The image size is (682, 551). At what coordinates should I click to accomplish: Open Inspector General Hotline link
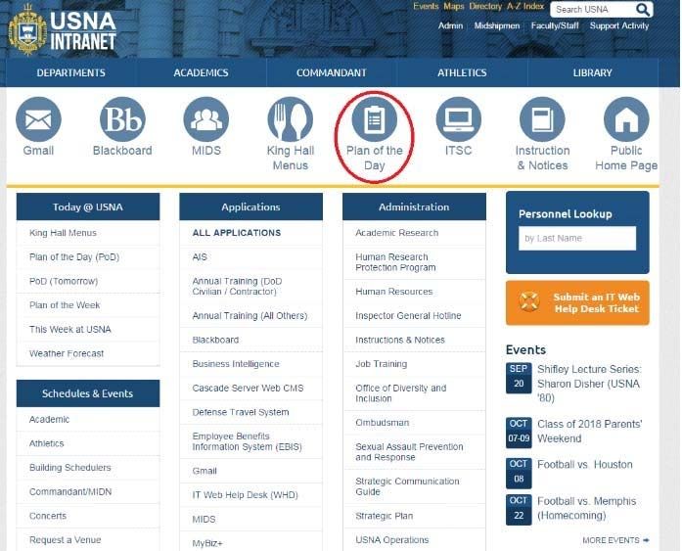click(408, 316)
